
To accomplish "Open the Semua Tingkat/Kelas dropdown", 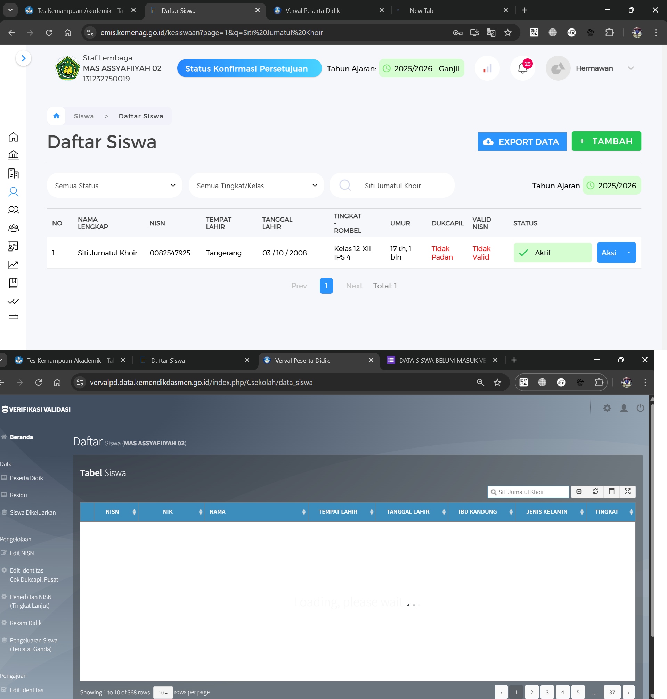I will 256,186.
